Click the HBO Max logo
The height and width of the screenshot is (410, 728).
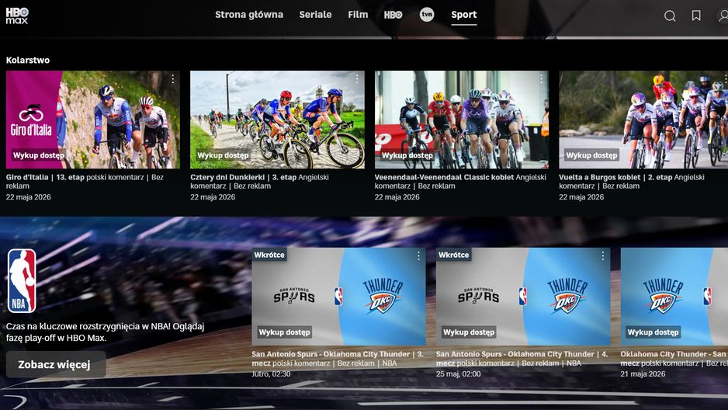click(x=17, y=16)
